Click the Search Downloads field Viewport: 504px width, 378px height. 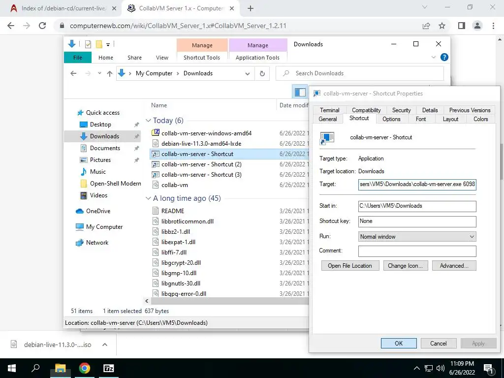(360, 73)
